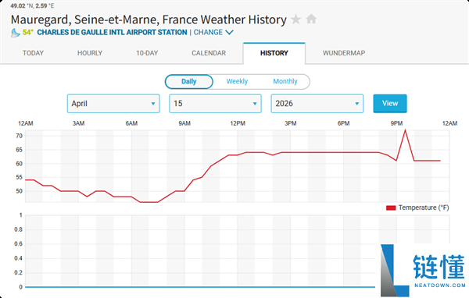Switch to the 10-DAY tab
Viewport: 469px width, 298px height.
click(x=147, y=53)
